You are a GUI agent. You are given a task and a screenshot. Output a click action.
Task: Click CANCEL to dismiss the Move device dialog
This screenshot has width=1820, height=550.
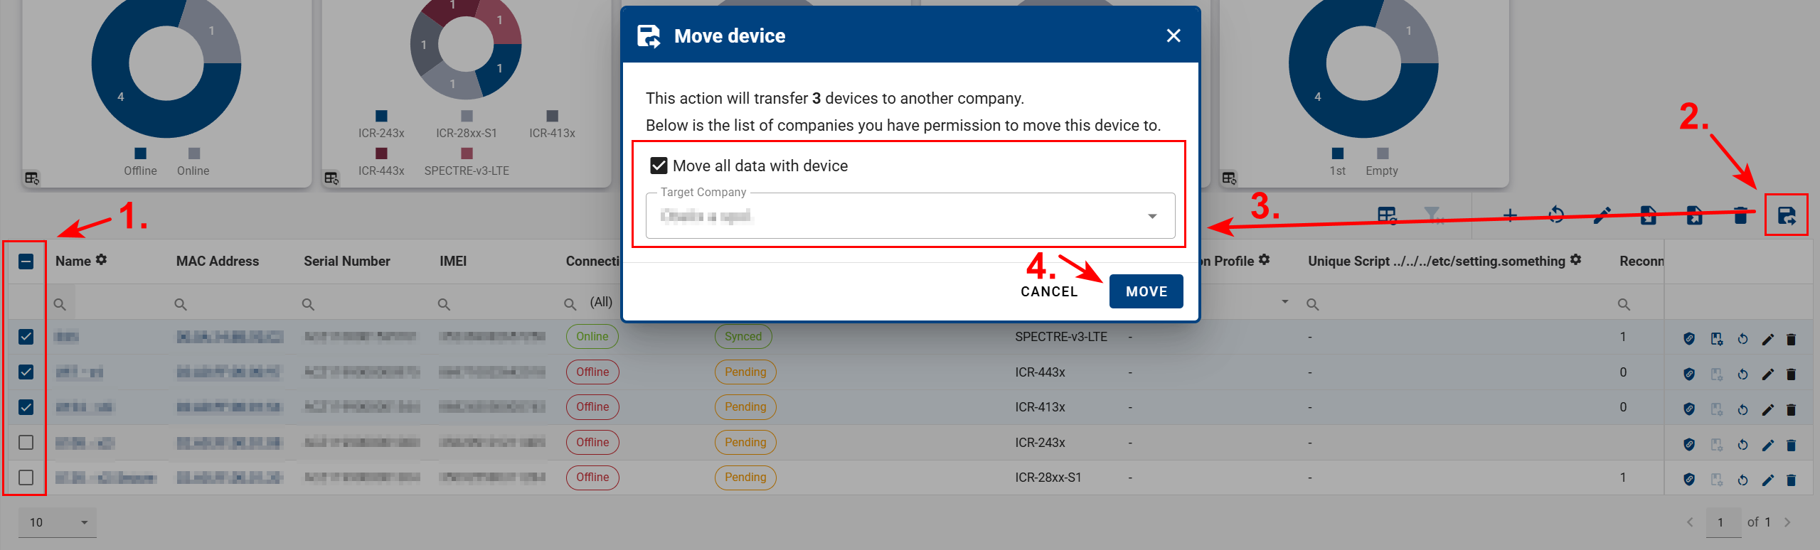(1048, 291)
